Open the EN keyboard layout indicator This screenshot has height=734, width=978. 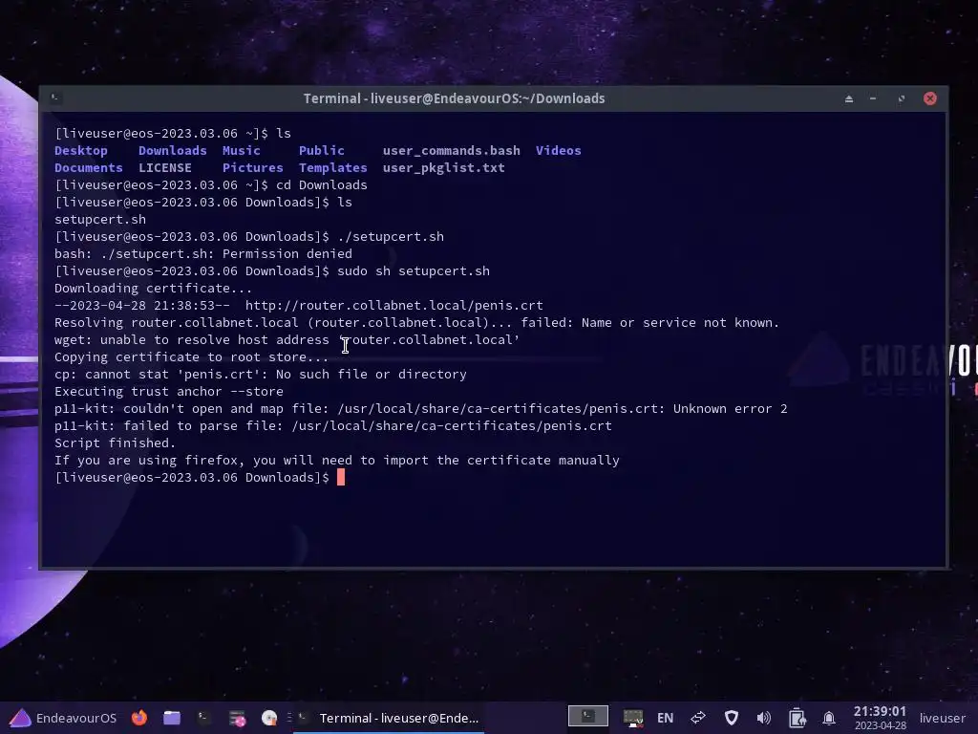666,718
